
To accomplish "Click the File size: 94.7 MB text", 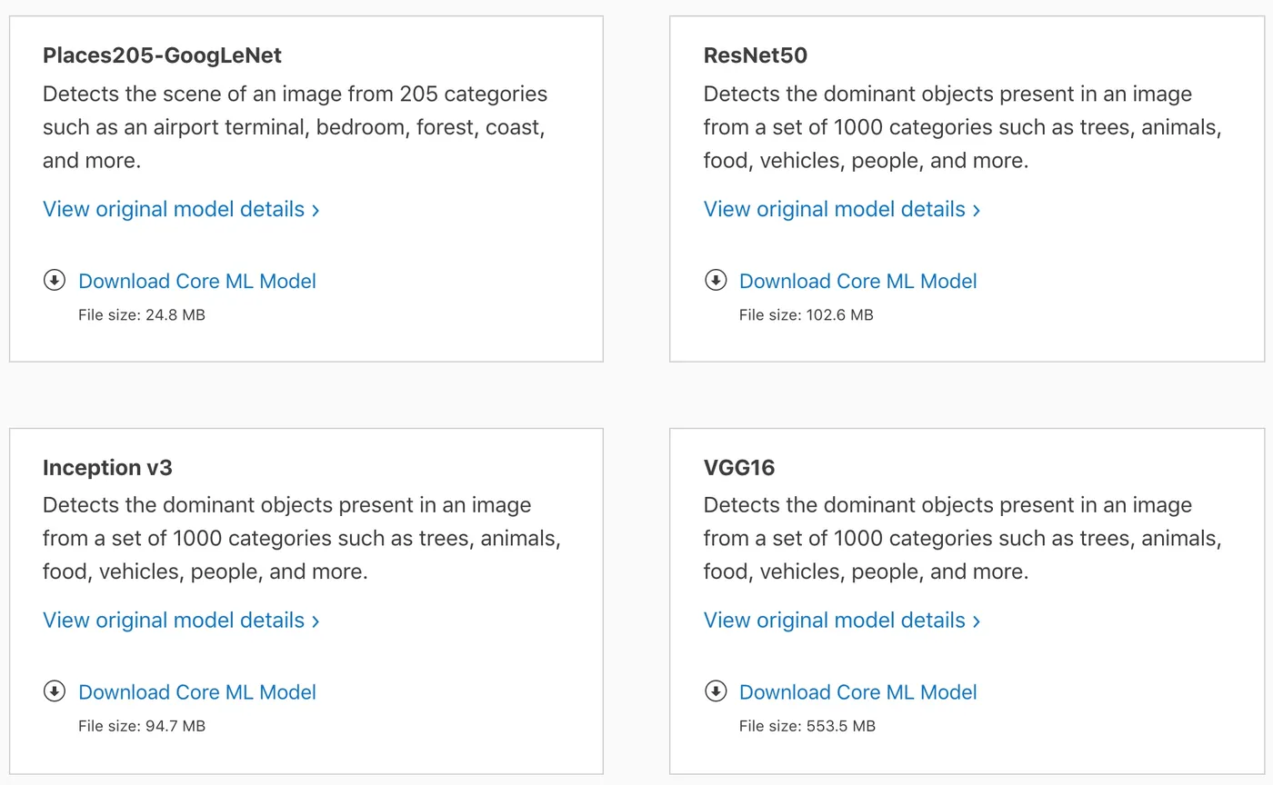I will (x=142, y=726).
